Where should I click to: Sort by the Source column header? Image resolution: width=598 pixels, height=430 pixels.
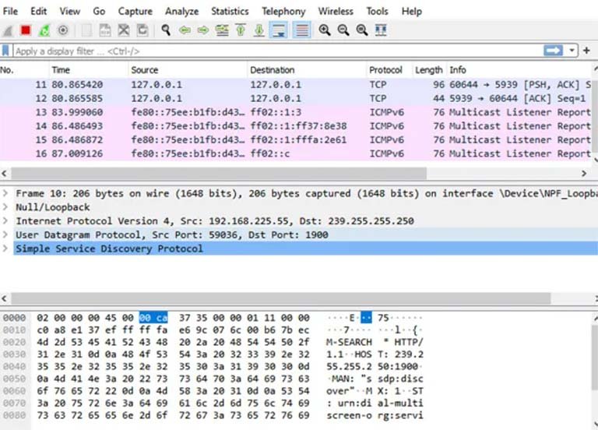pos(188,70)
